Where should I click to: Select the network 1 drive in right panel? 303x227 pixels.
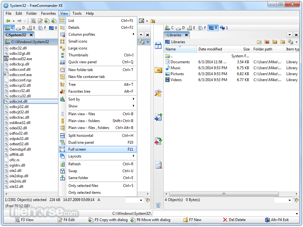224,28
